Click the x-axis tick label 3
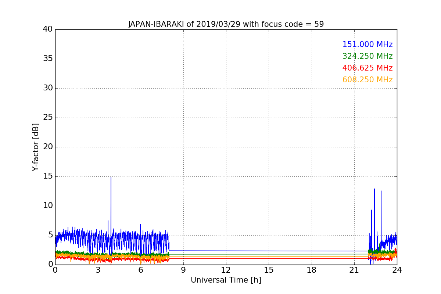Image resolution: width=441 pixels, height=294 pixels. [98, 270]
